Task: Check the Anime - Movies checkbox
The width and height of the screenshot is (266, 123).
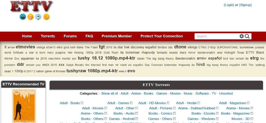Action: tap(252, 108)
